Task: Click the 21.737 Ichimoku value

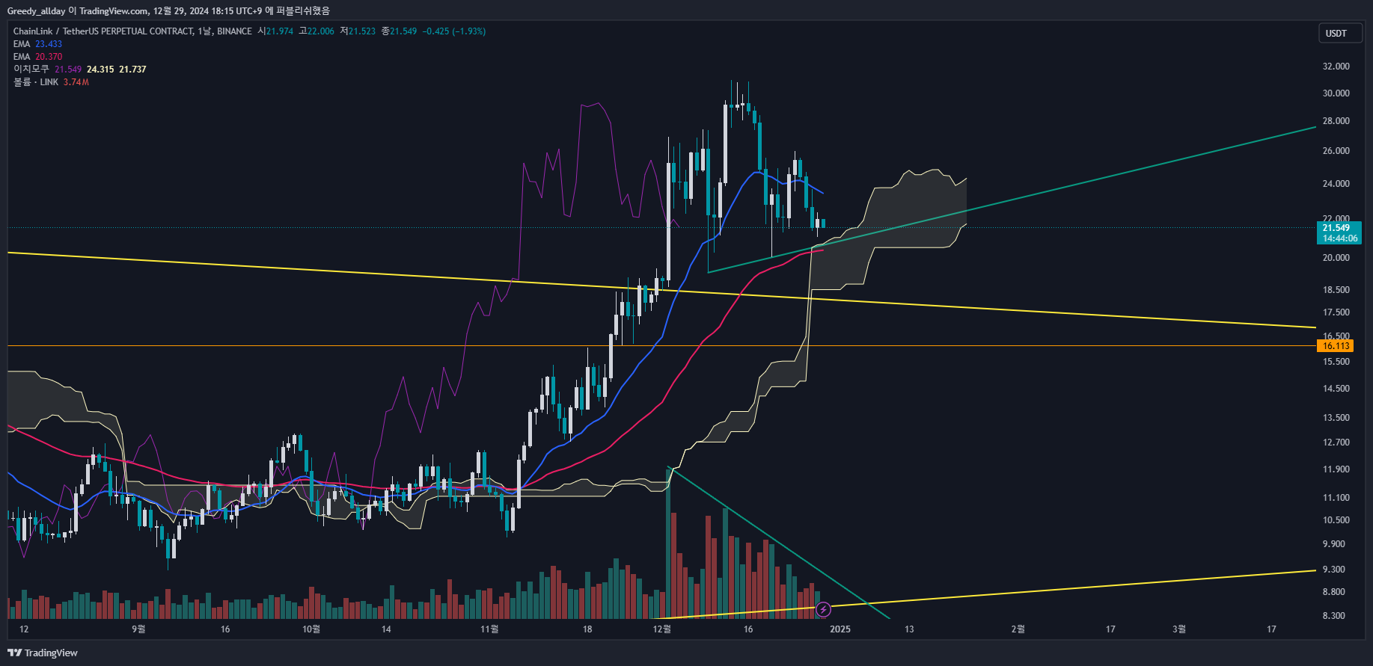Action: coord(132,70)
